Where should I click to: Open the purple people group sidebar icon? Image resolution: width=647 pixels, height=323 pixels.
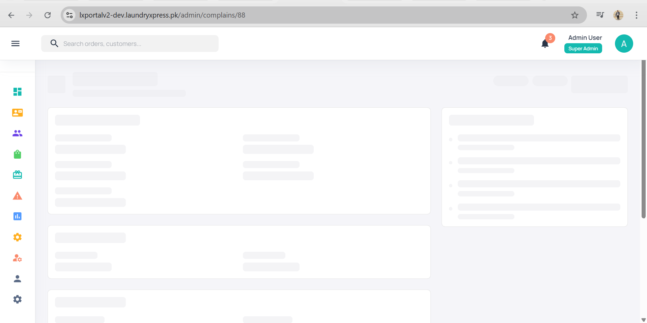click(x=18, y=134)
